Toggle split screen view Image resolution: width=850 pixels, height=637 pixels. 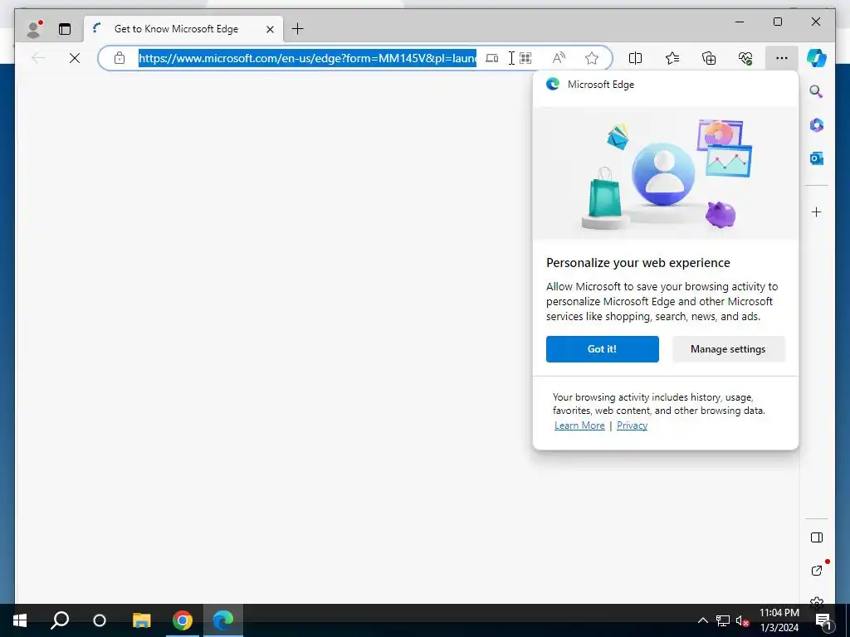coord(635,58)
